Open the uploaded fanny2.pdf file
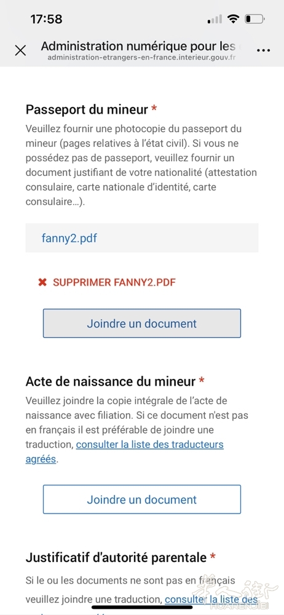 pos(69,238)
